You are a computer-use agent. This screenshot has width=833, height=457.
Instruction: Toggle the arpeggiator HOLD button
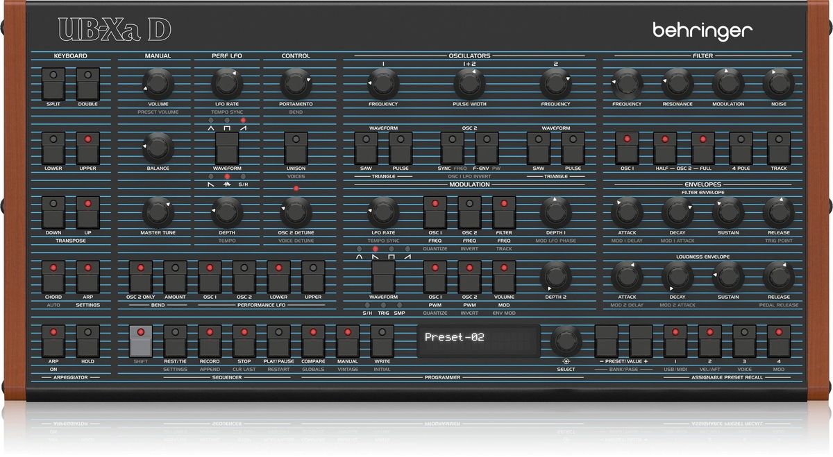87,340
